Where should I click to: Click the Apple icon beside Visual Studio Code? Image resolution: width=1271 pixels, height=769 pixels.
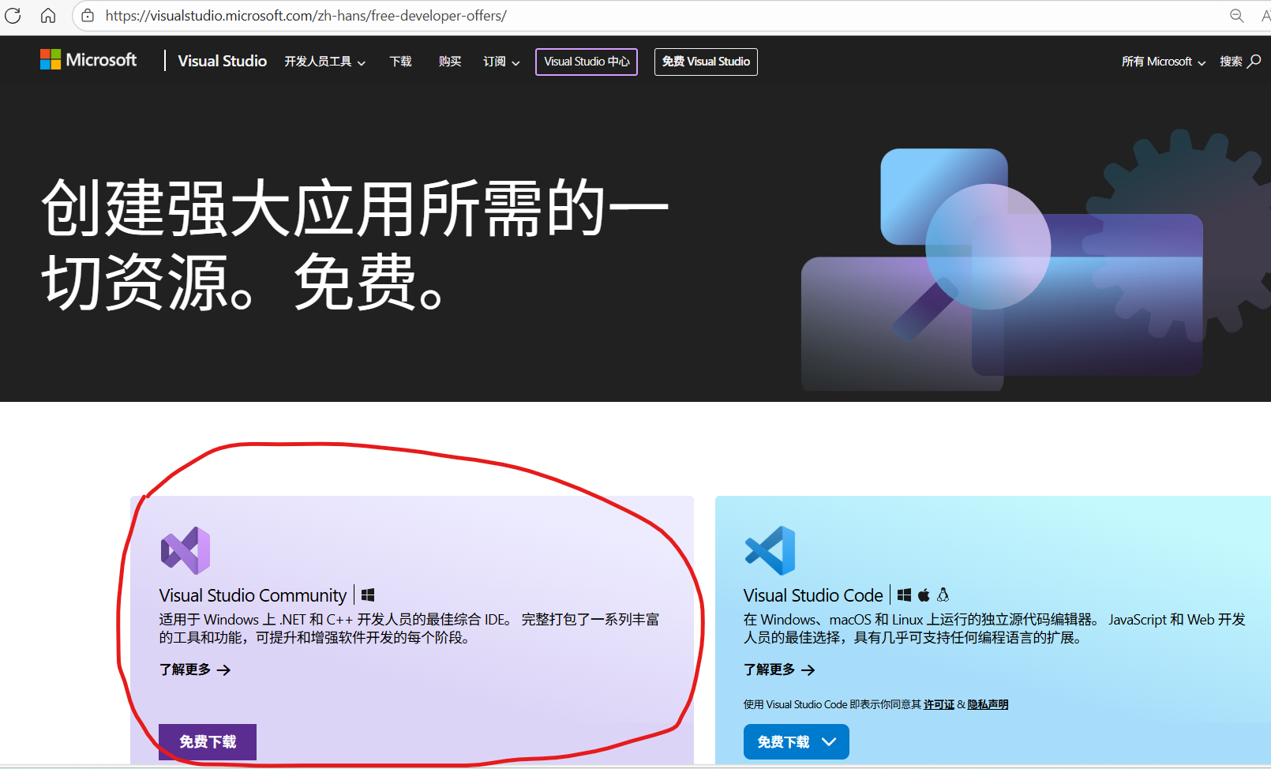[x=924, y=595]
